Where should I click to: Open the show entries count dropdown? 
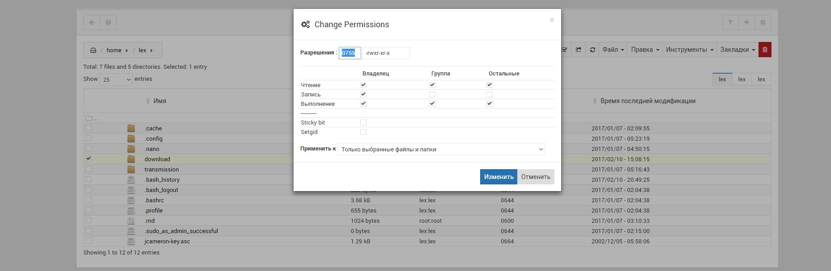pos(116,79)
